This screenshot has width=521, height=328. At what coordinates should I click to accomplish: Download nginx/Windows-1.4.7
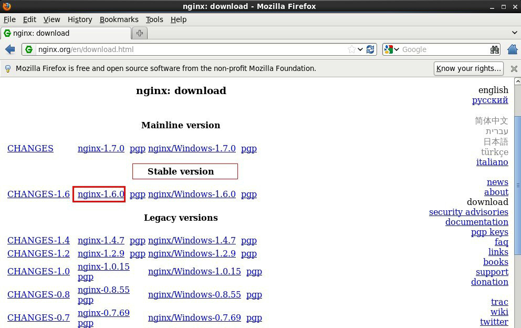click(192, 240)
